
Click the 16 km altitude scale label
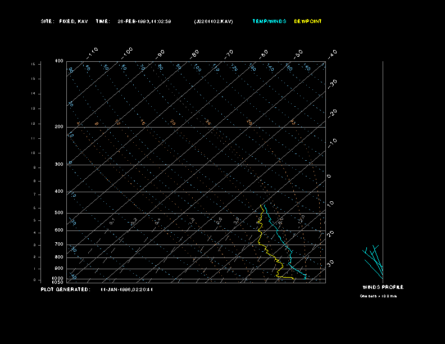click(x=33, y=64)
